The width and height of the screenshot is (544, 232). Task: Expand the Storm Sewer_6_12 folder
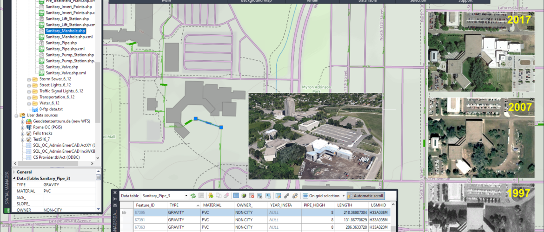pos(29,79)
